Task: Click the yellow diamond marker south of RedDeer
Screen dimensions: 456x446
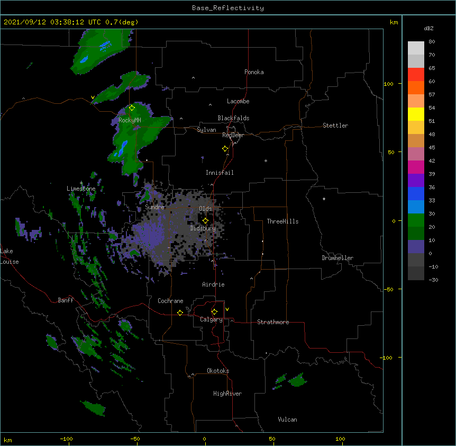Action: (x=225, y=149)
